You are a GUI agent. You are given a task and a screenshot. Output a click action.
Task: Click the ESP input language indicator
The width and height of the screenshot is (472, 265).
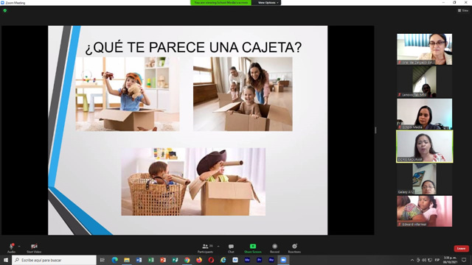point(437,260)
